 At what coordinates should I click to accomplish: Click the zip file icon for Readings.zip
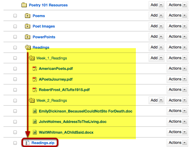pos(27,143)
